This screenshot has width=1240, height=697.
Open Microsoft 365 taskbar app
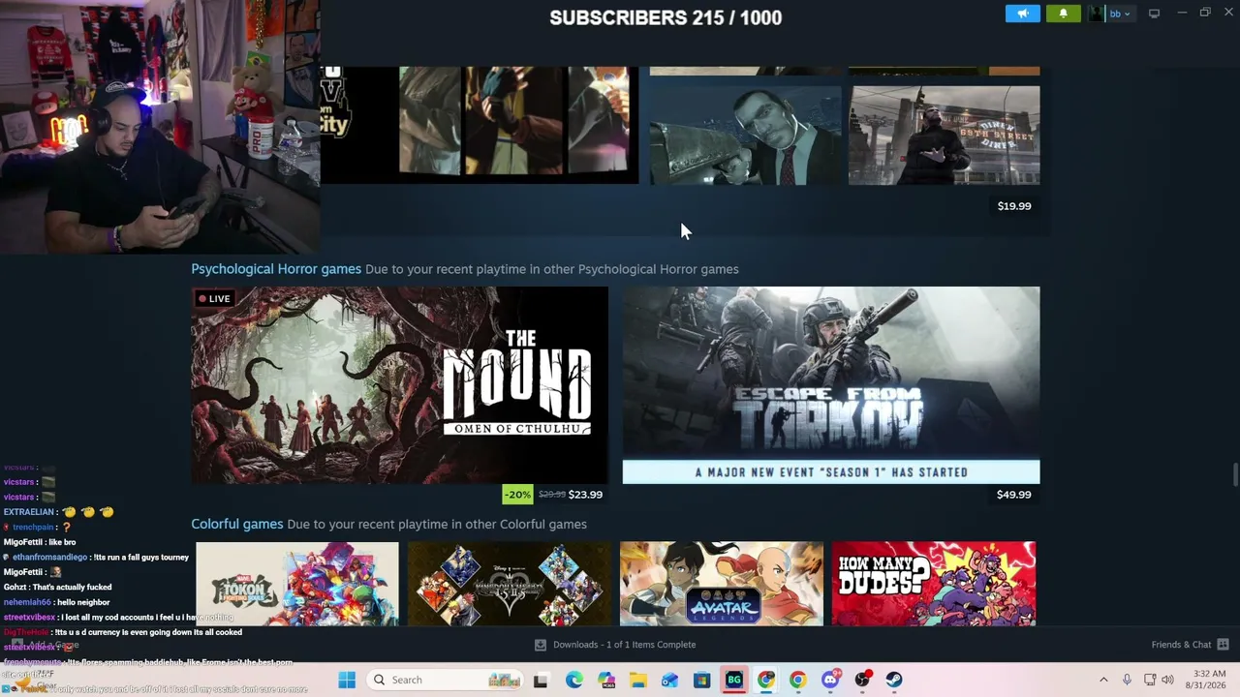coord(606,680)
